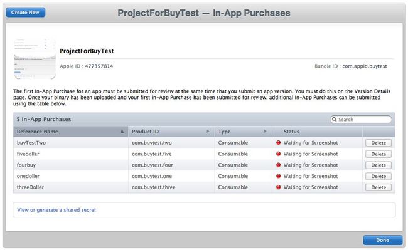
Task: Expand the Product ID column arrow
Action: [208, 132]
